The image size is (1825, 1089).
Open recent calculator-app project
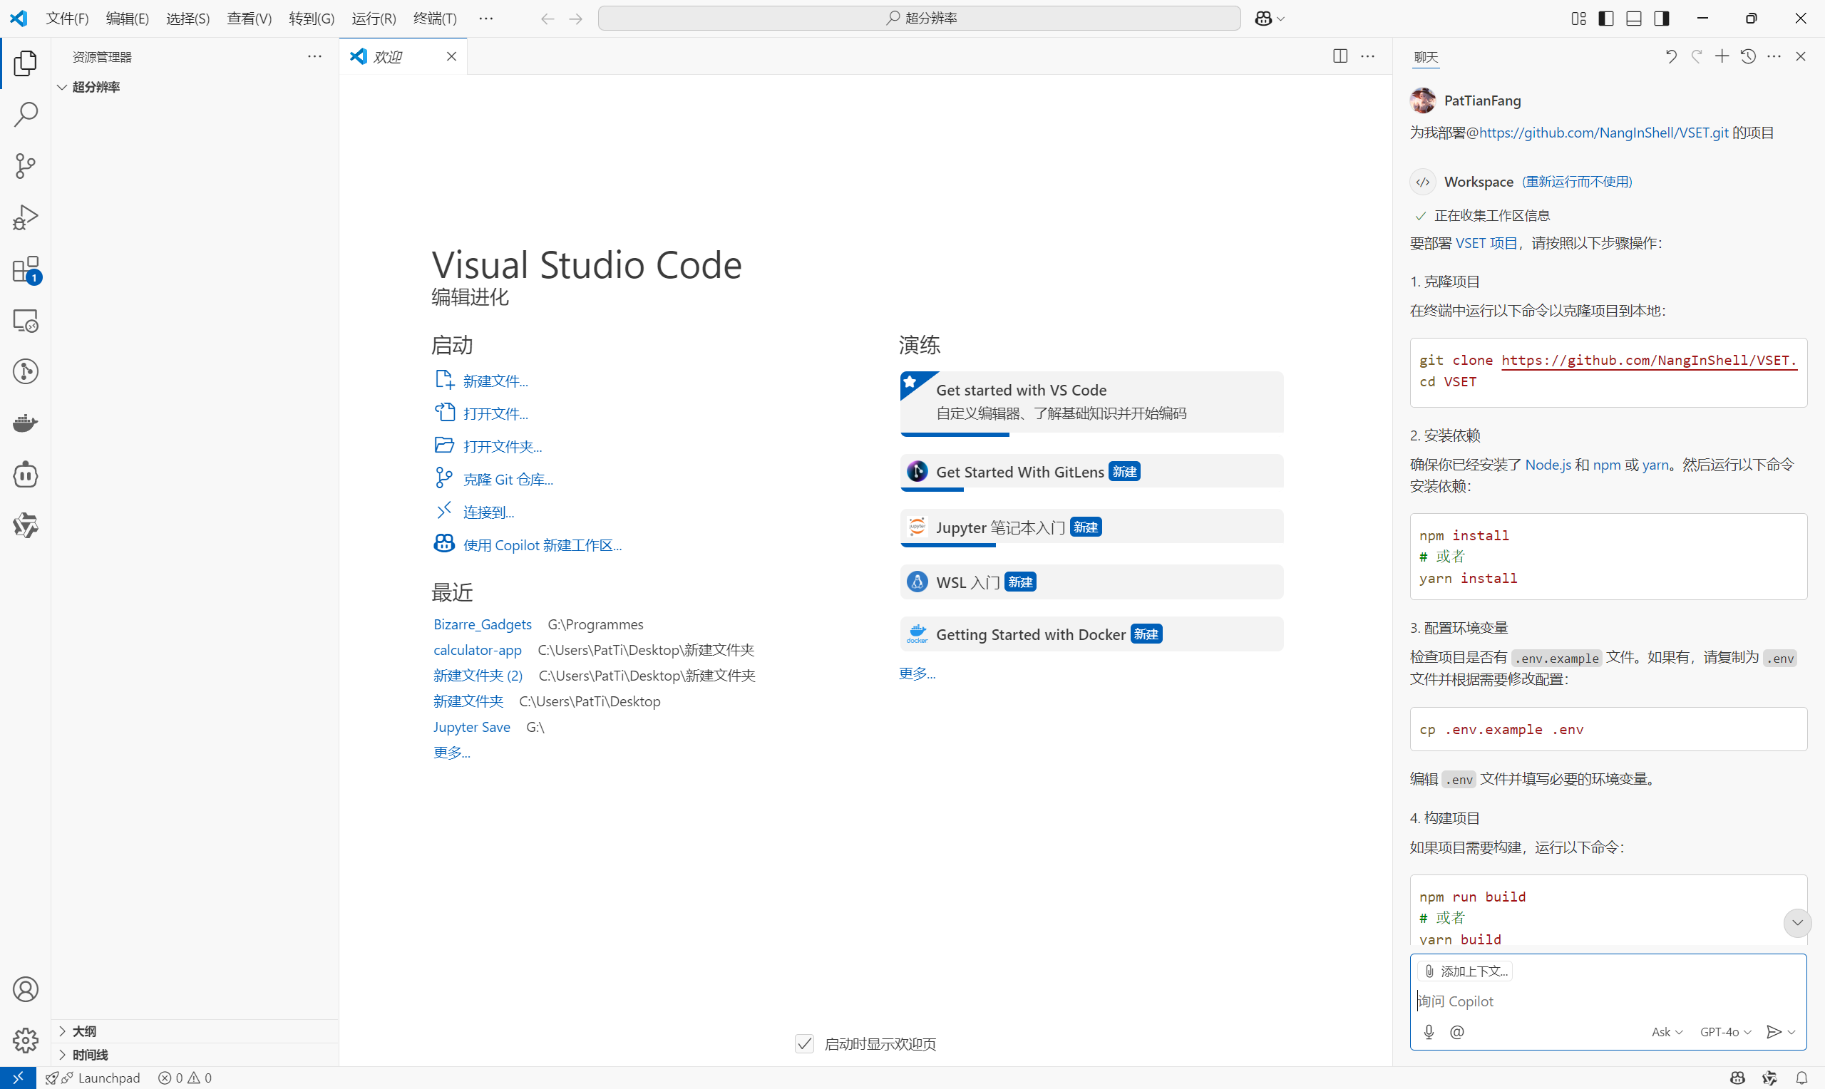tap(477, 649)
